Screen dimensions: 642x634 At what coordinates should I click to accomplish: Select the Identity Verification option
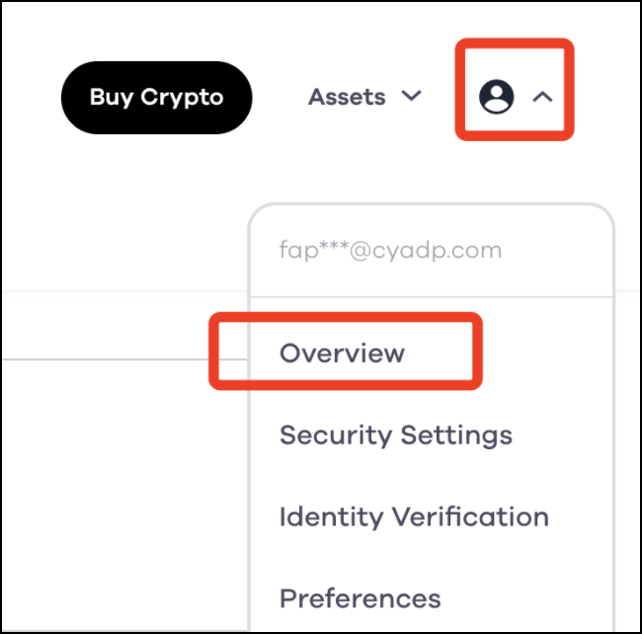point(414,517)
